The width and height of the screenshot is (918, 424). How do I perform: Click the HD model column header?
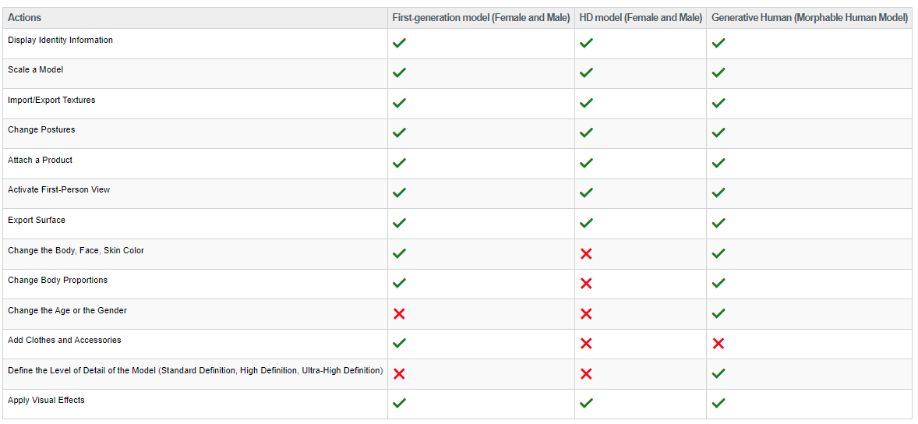[641, 18]
